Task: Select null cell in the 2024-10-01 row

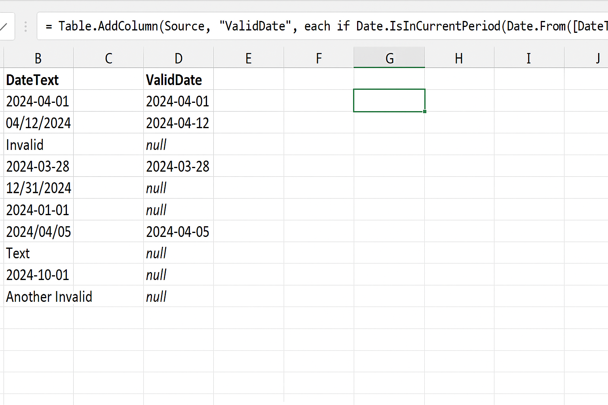Action: coord(179,275)
